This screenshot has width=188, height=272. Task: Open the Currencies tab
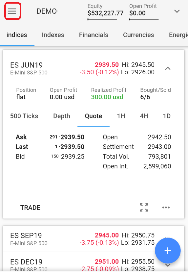coord(138,35)
